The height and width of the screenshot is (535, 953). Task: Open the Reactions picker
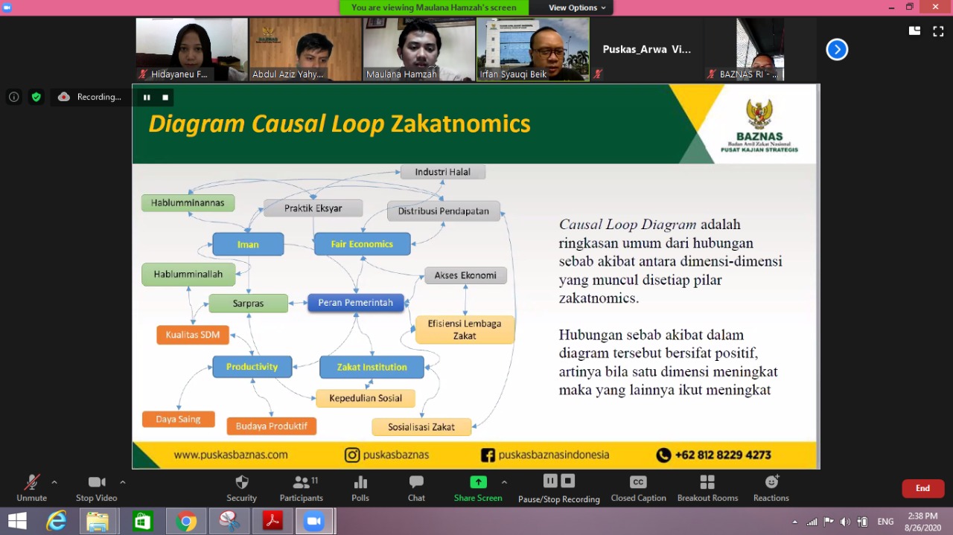click(771, 488)
